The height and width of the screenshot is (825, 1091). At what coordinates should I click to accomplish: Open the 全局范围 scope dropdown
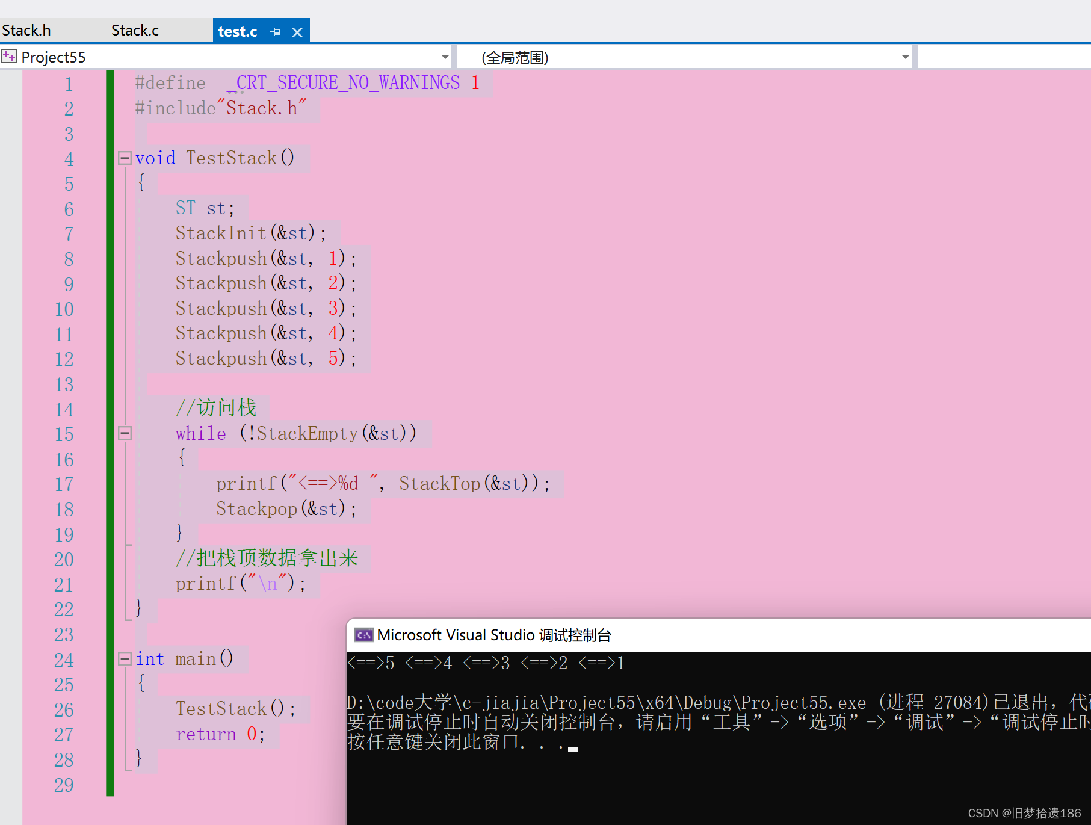click(905, 57)
